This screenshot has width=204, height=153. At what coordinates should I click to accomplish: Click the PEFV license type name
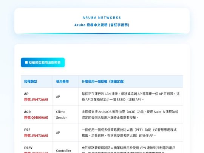[28, 148]
